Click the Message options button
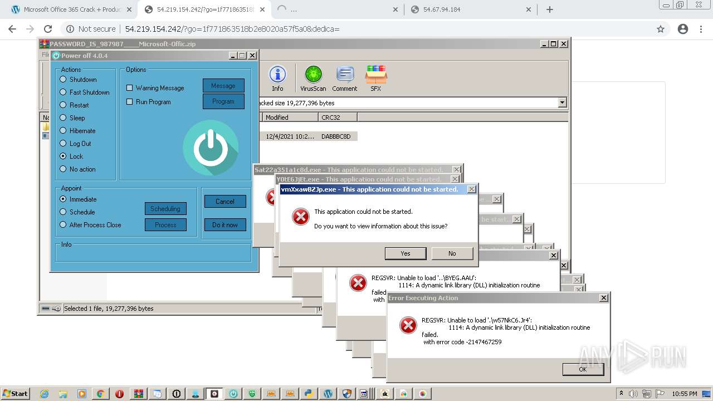 click(x=223, y=86)
